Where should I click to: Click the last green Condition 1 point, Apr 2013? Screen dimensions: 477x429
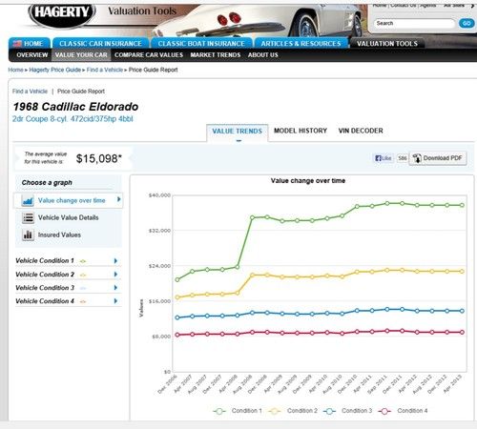coord(462,205)
